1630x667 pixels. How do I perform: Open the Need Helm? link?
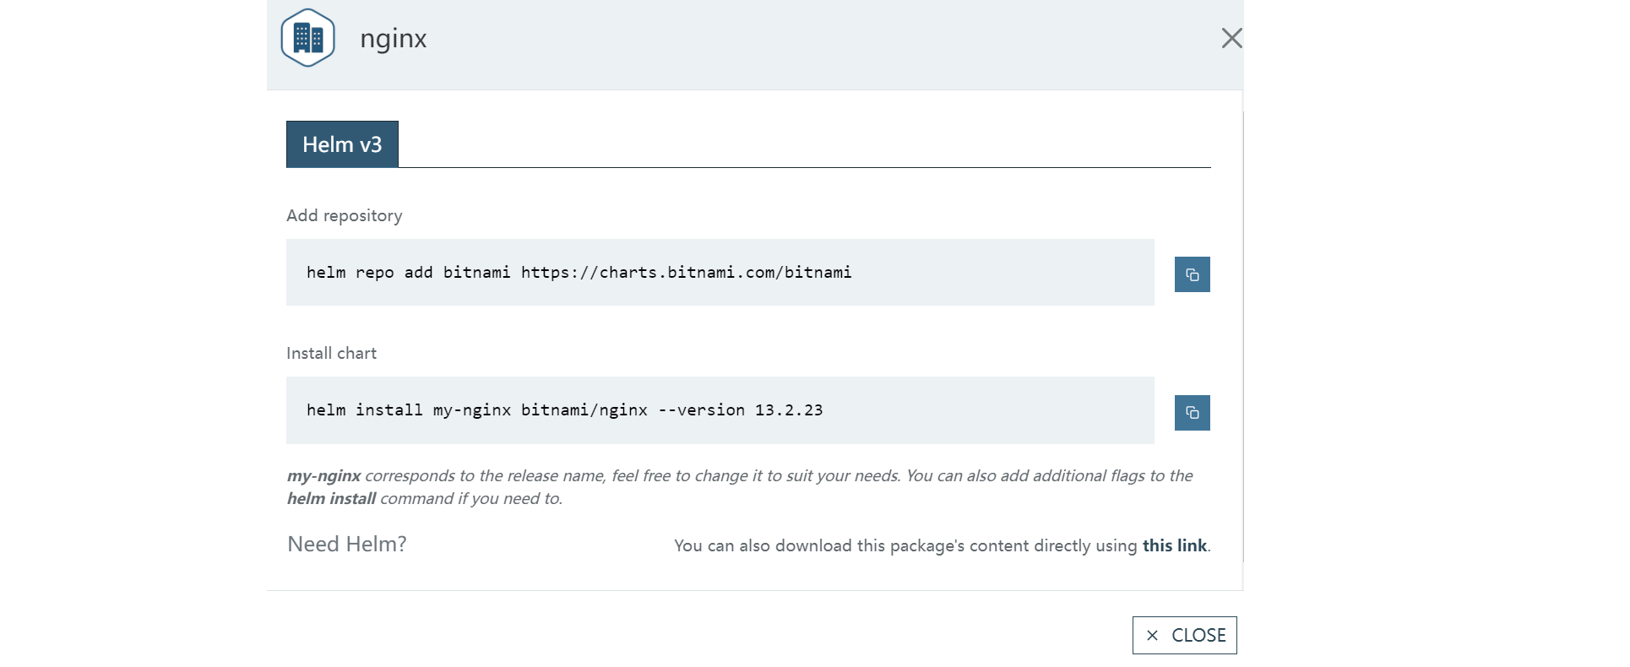347,545
